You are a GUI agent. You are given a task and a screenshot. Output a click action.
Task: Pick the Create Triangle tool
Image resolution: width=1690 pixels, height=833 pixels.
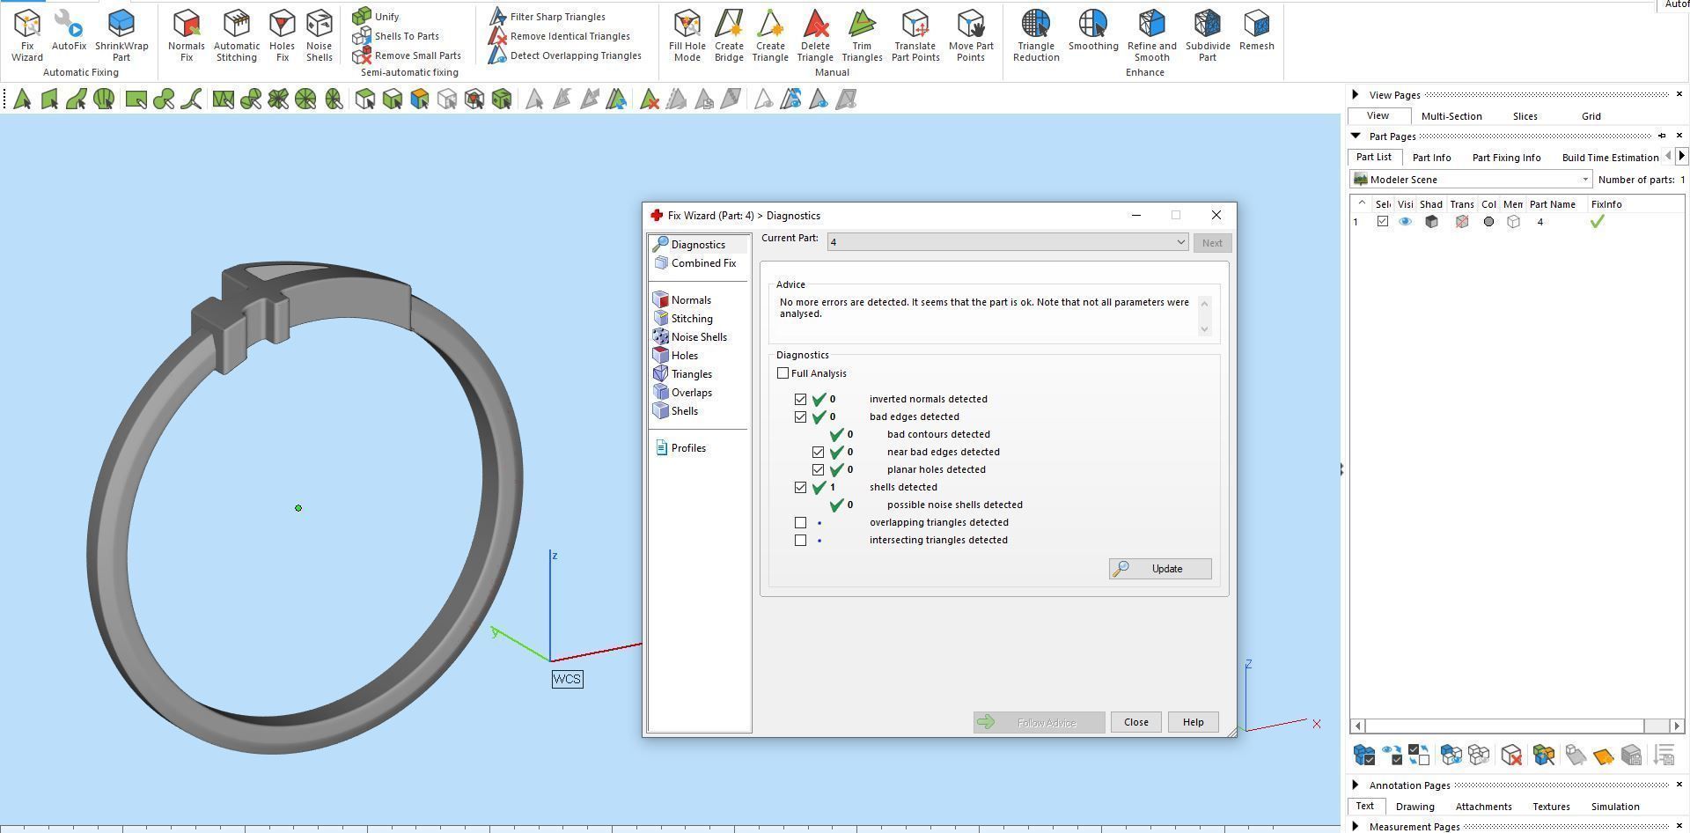[770, 35]
